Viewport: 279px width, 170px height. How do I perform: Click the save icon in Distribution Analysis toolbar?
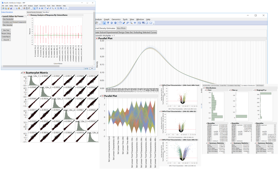11,8
